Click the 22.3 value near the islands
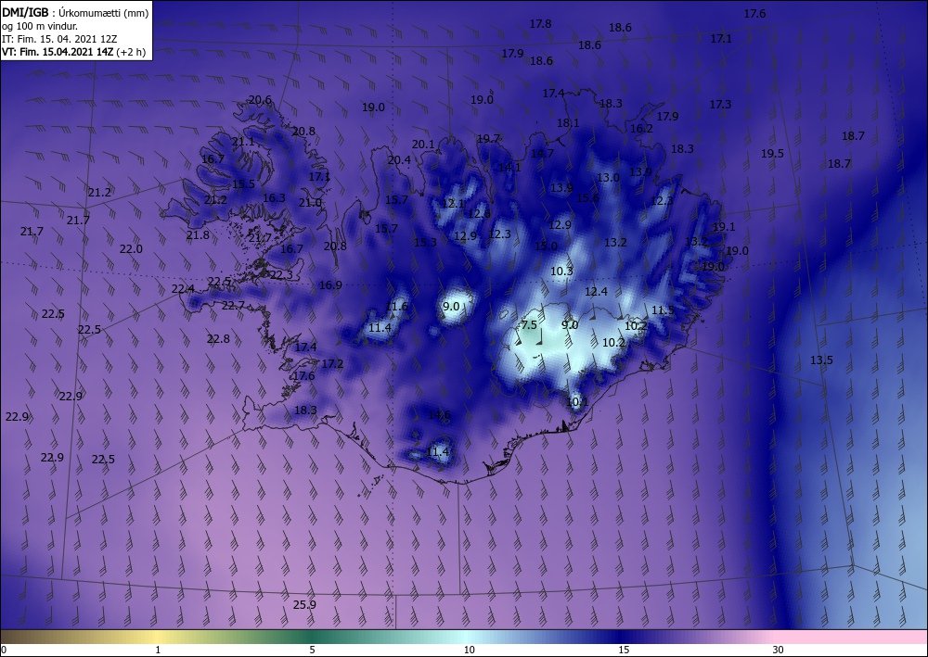This screenshot has width=928, height=657. point(281,274)
